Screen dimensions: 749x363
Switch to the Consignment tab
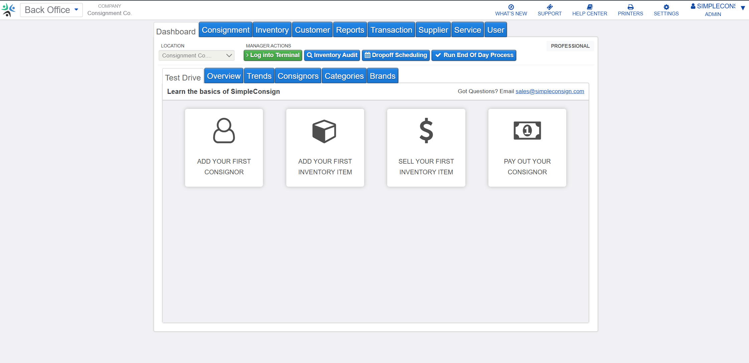tap(226, 30)
